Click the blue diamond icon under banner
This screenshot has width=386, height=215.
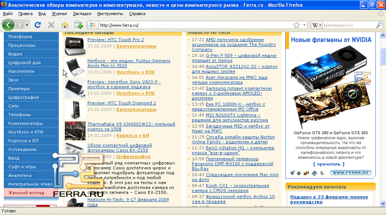[x=314, y=173]
